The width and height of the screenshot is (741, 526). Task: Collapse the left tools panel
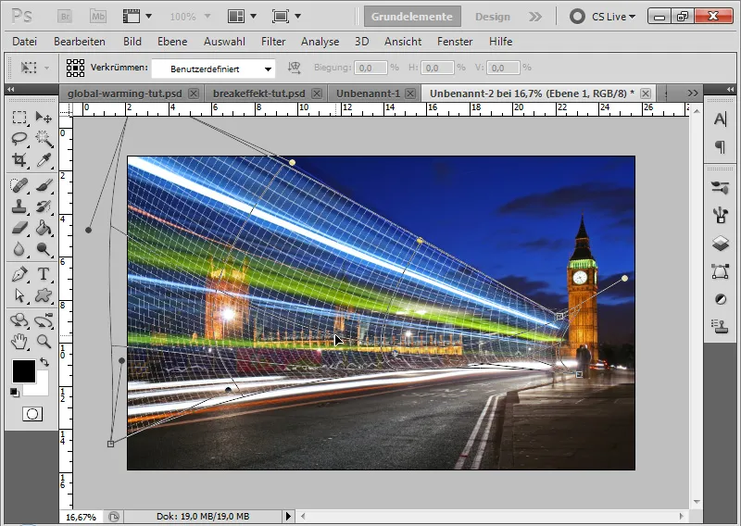click(x=10, y=89)
